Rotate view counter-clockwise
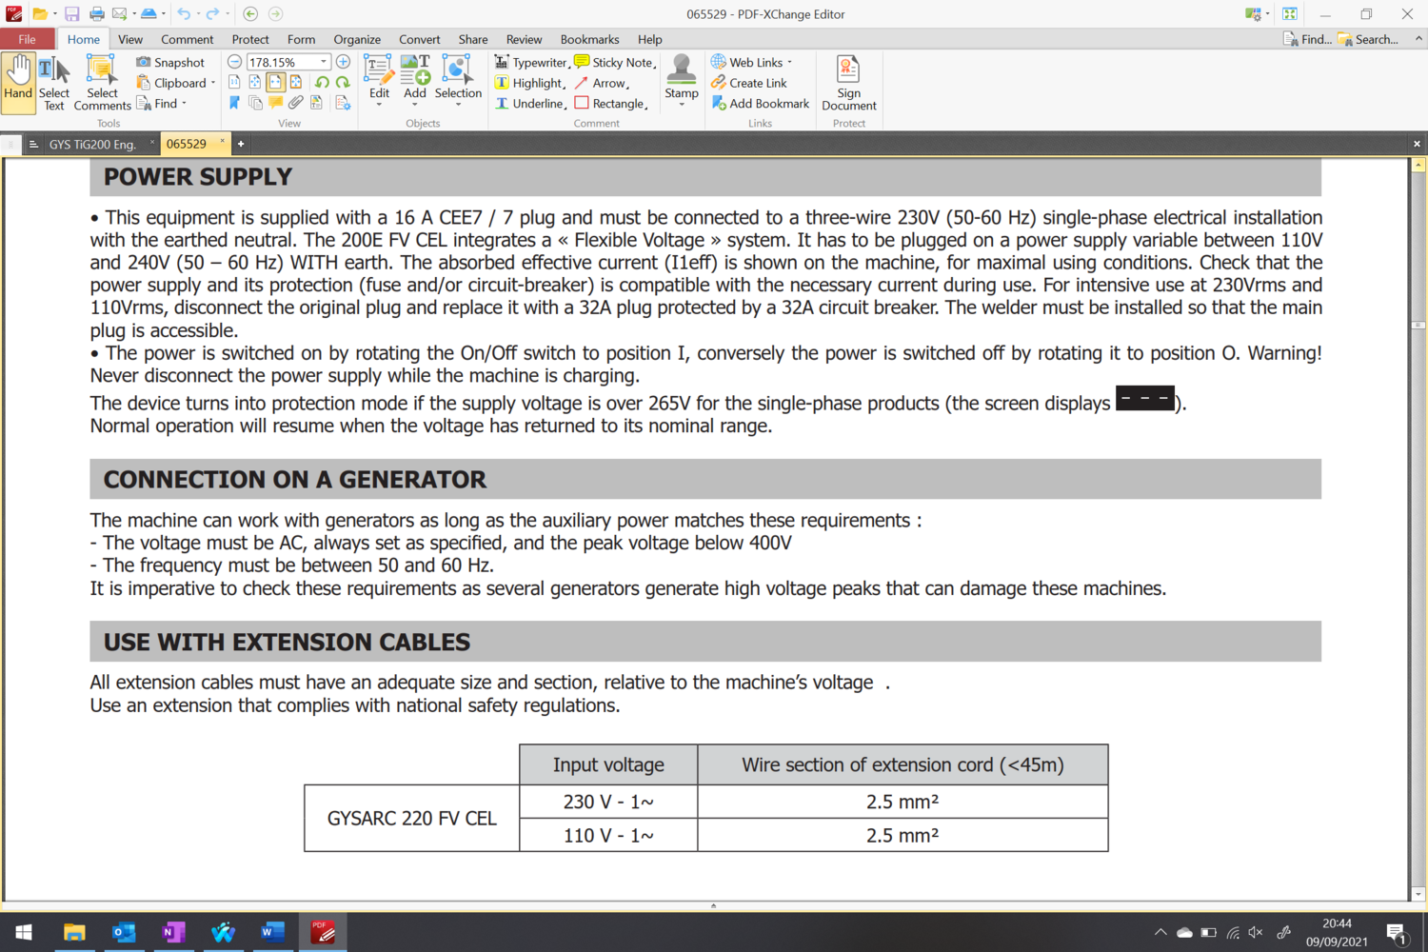The height and width of the screenshot is (952, 1428). [322, 82]
